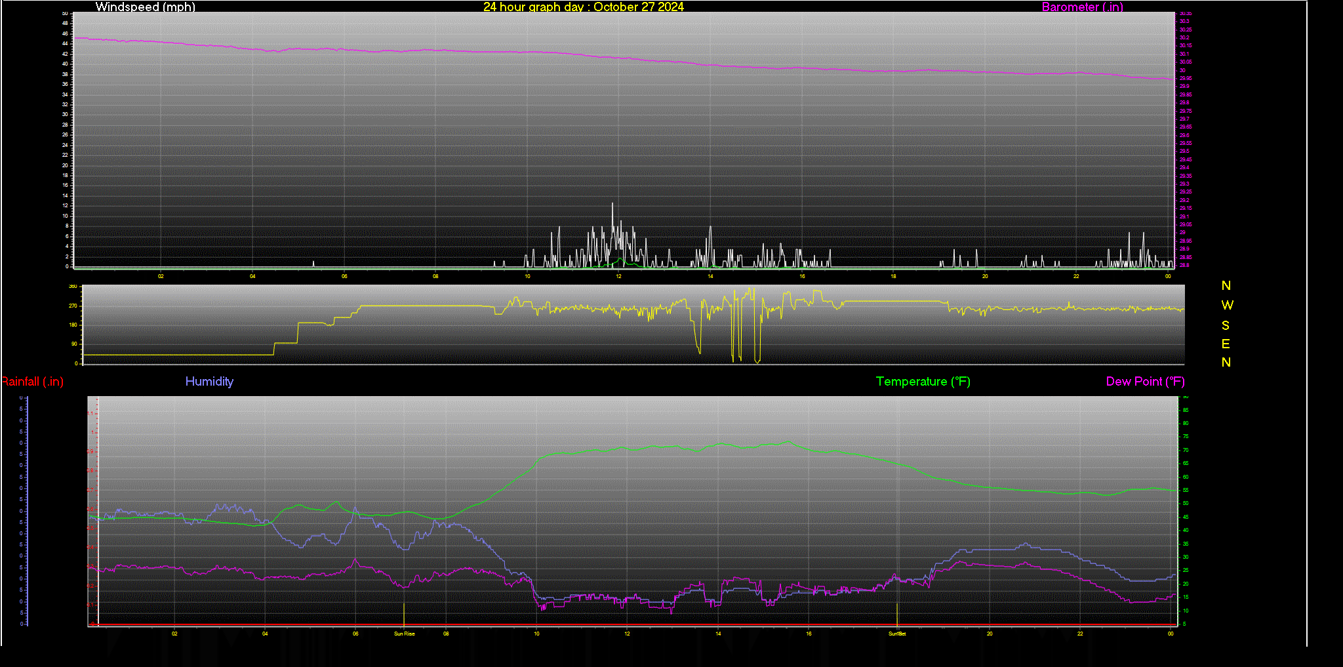
Task: Click the 'Sun Rise' marker on lower time axis
Action: point(405,634)
